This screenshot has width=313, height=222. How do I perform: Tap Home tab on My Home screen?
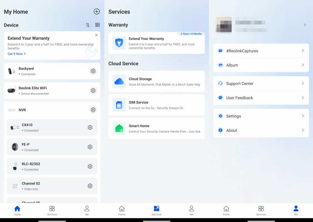pos(17,211)
